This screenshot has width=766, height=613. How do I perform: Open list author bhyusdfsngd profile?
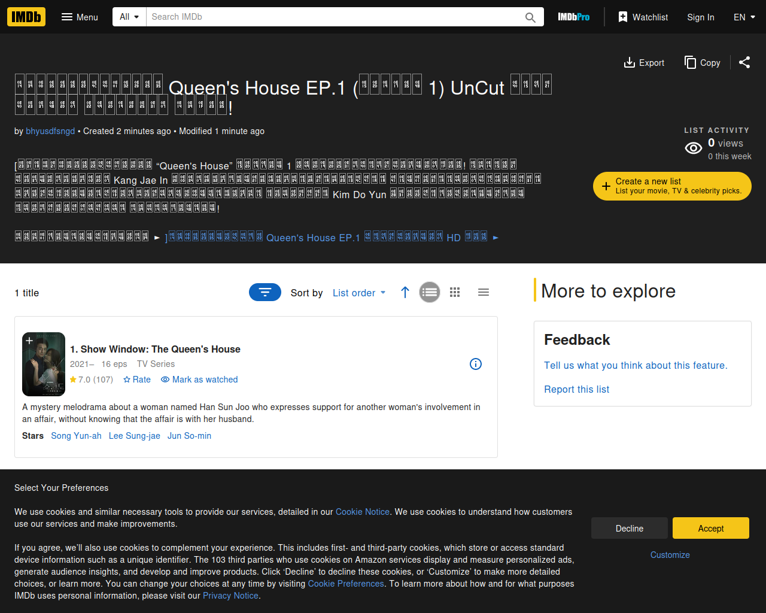(50, 131)
